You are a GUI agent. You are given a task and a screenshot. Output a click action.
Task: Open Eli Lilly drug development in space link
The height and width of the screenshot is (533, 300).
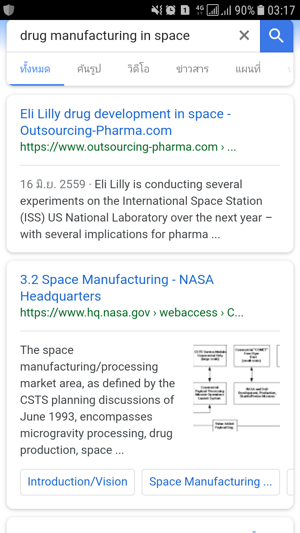(125, 122)
